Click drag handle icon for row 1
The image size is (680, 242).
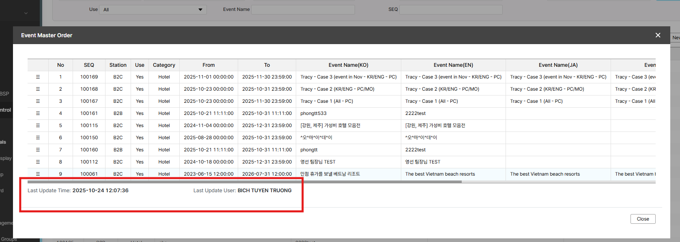tap(38, 77)
